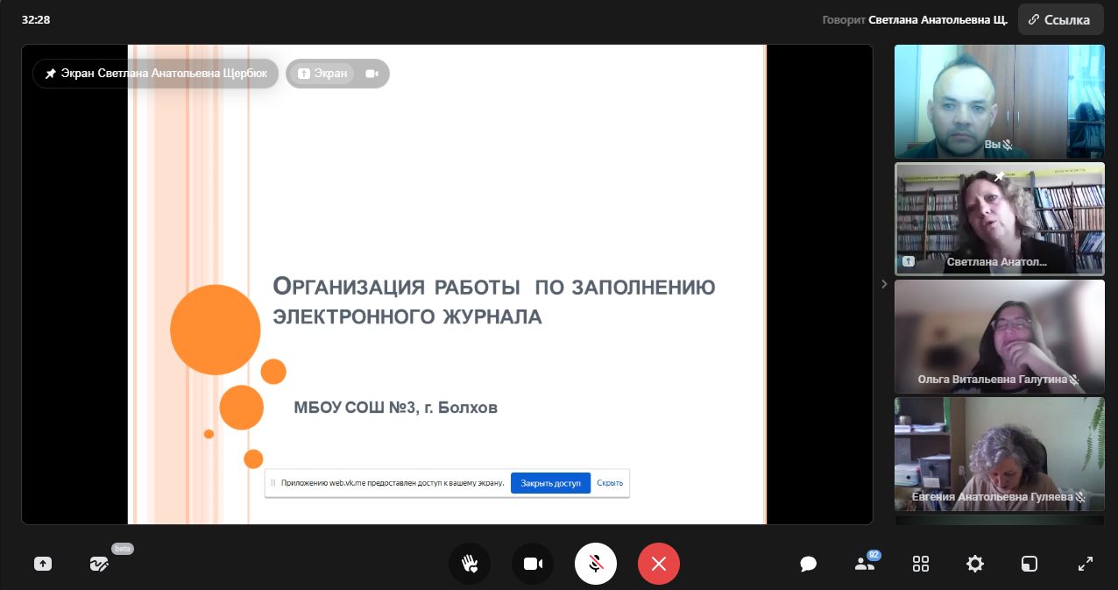Screen dimensions: 1118x590
Task: Raise hand with the reaction icon
Action: pyautogui.click(x=470, y=564)
